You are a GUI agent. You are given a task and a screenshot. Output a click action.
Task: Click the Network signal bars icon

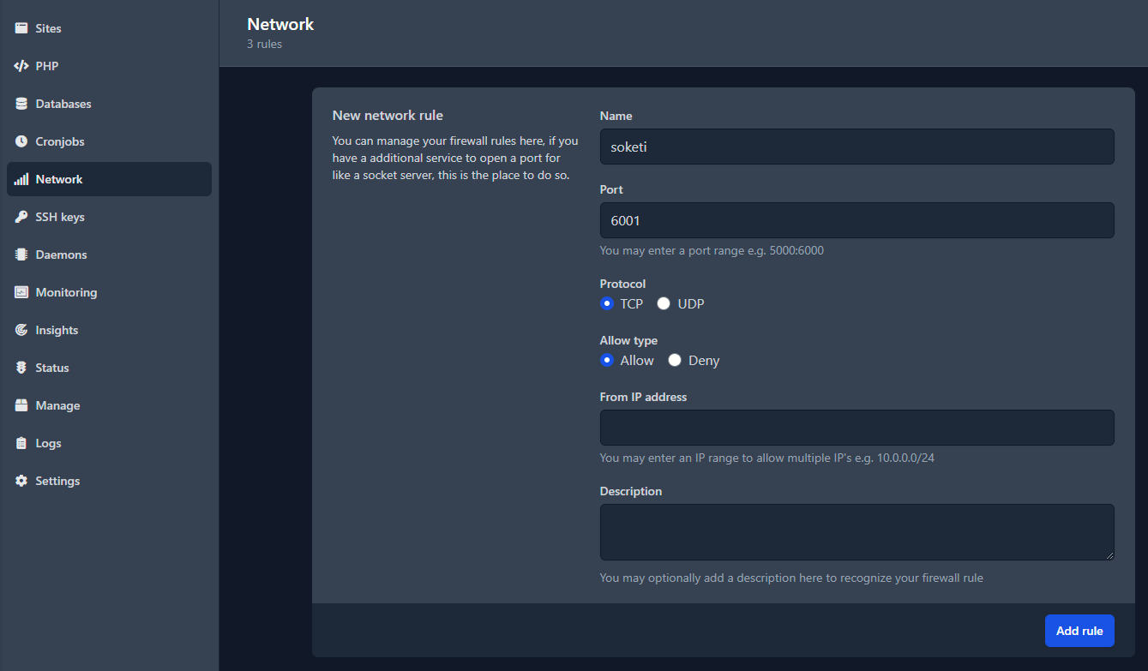pos(21,179)
